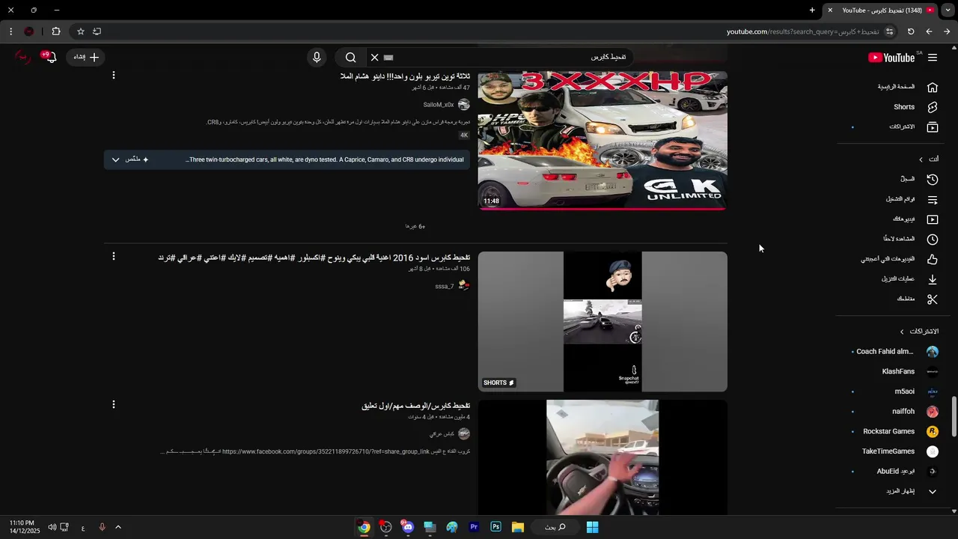This screenshot has height=539, width=958.
Task: Expand the 'أنت' (You) section chevron
Action: pos(921,159)
